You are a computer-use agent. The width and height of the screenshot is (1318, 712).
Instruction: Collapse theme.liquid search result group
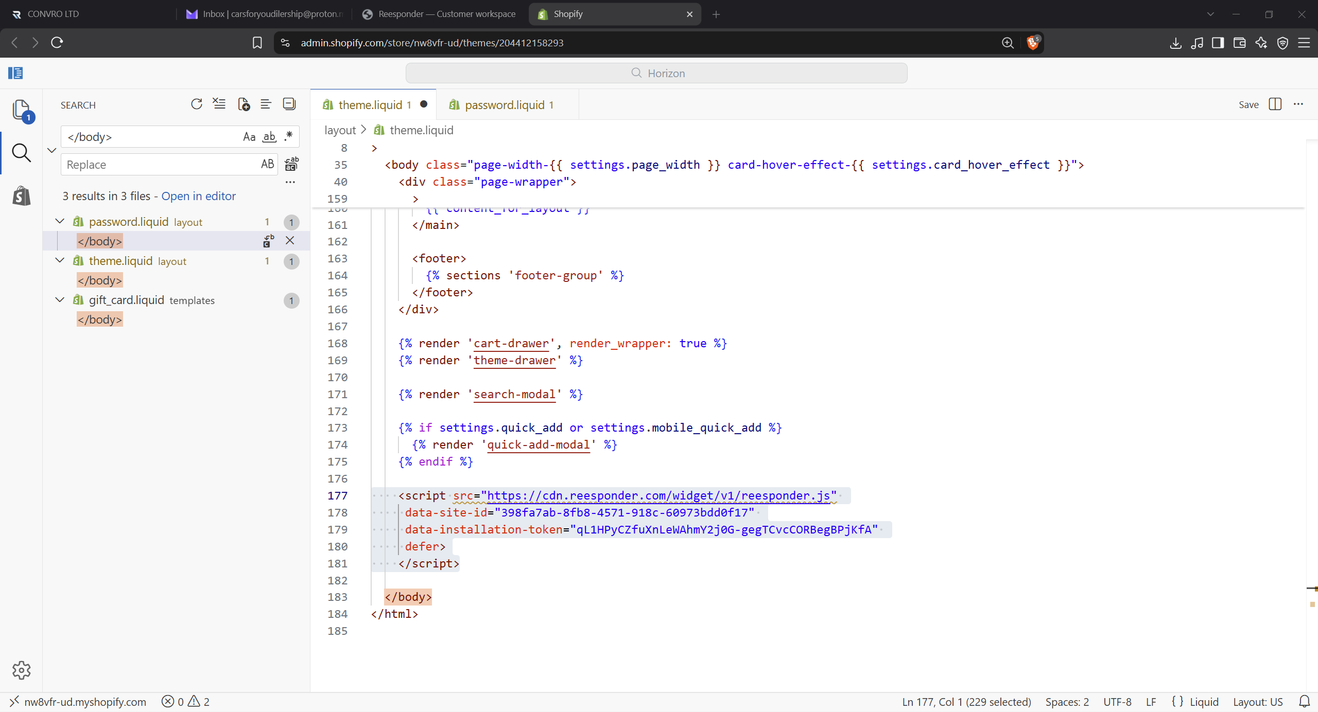click(60, 260)
